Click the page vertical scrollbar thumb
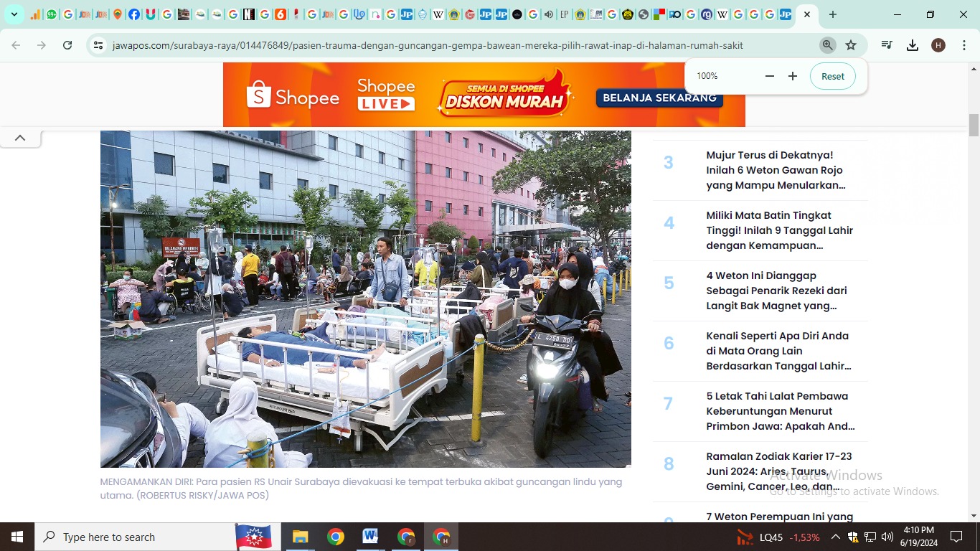 click(974, 125)
